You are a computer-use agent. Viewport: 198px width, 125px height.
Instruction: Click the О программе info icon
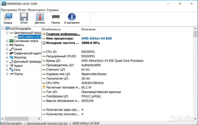coord(72,17)
